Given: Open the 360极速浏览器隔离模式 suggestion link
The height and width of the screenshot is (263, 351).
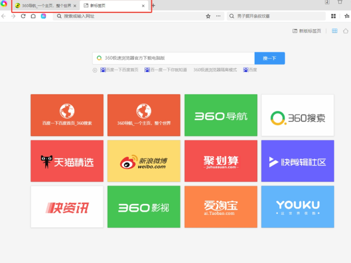Looking at the screenshot, I should (x=215, y=70).
